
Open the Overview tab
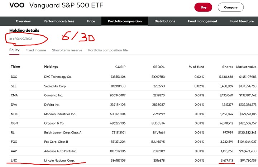23,21
